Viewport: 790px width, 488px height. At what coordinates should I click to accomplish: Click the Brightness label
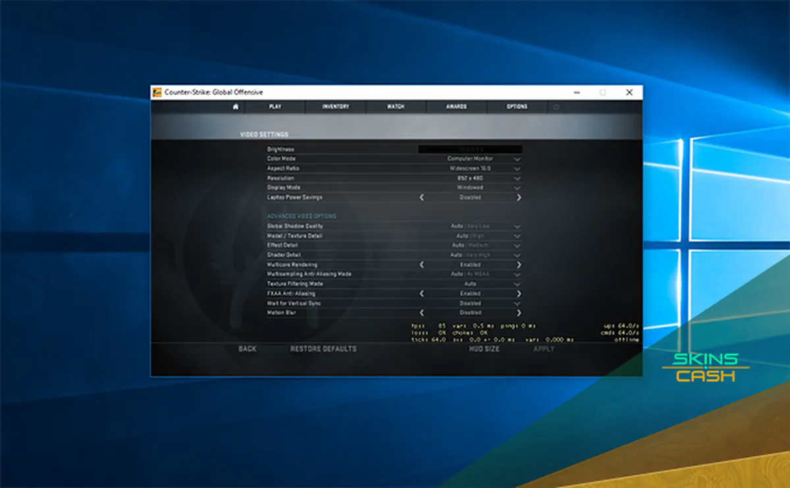tap(280, 149)
